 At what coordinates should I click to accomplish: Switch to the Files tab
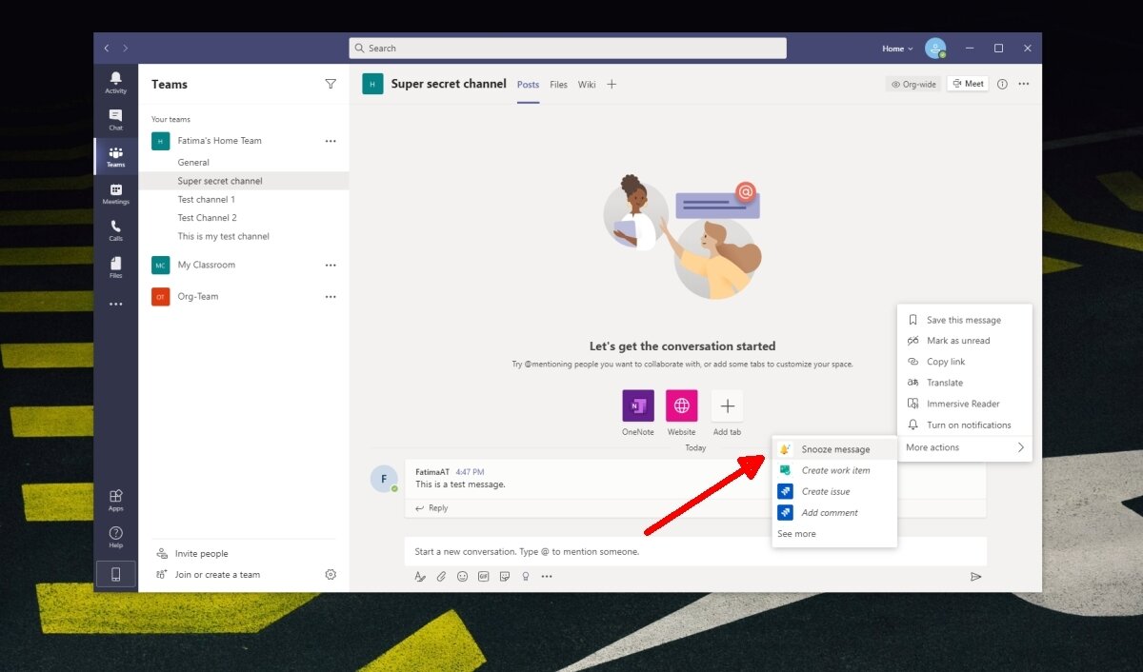click(558, 85)
